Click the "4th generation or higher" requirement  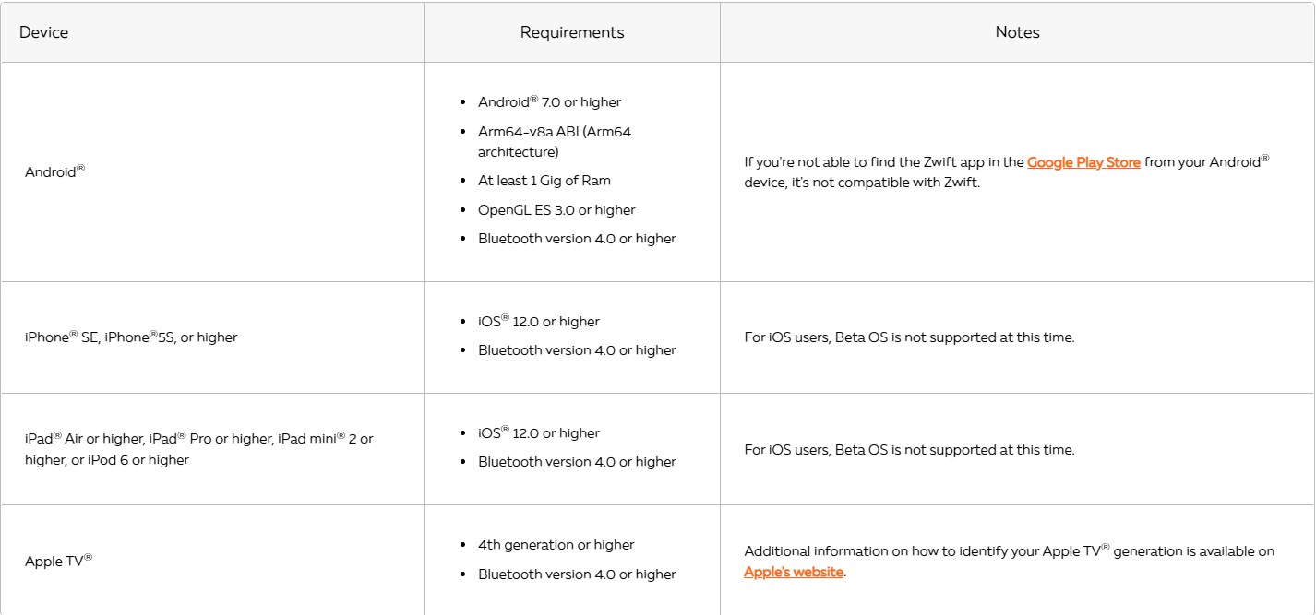[x=556, y=545]
